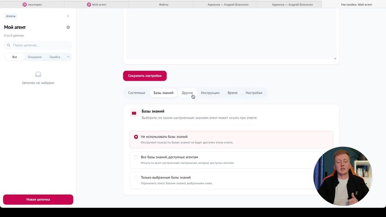The height and width of the screenshot is (217, 386).
Task: Filter chains by Ожидание status
Action: [x=35, y=57]
